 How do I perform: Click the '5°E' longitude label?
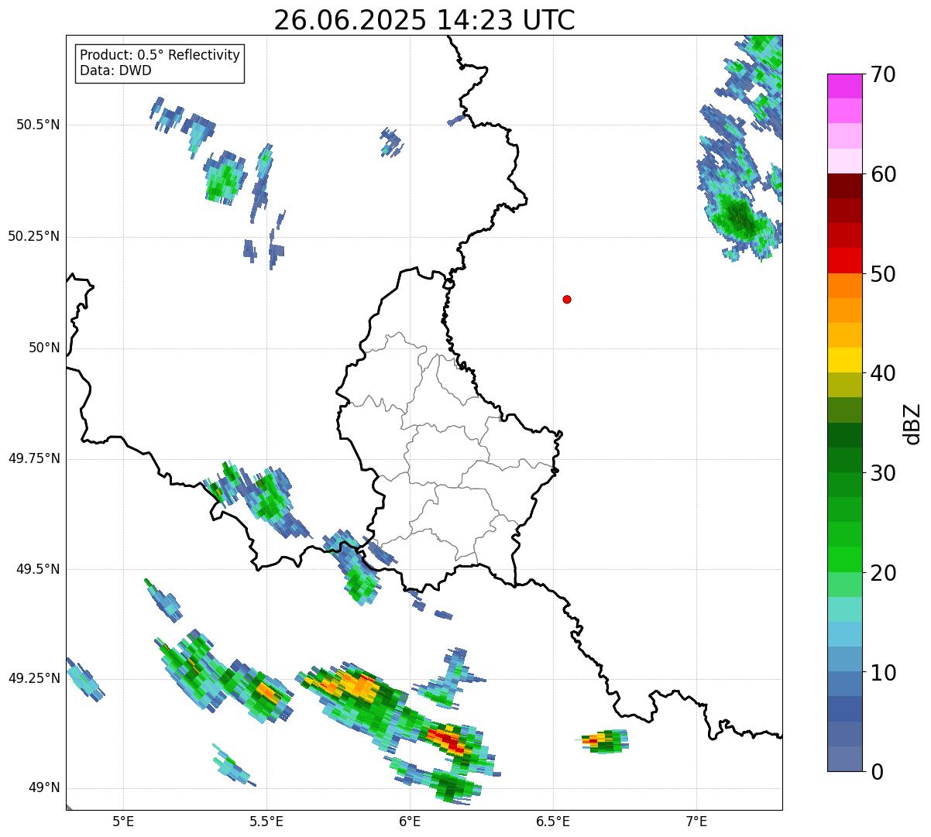[123, 821]
